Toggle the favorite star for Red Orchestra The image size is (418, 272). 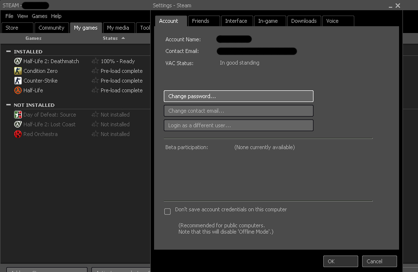point(95,134)
